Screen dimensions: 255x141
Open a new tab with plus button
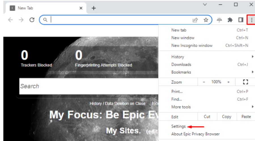click(94, 8)
